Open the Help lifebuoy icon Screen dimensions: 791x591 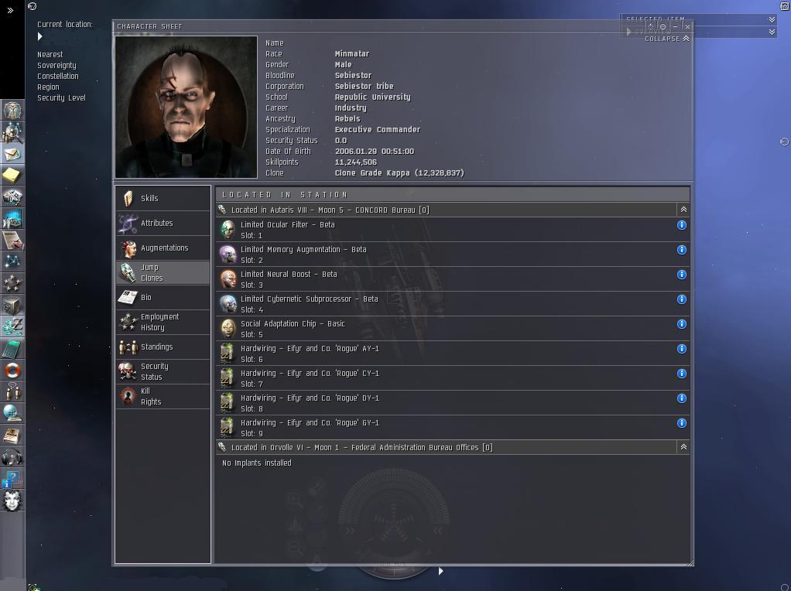click(x=12, y=370)
